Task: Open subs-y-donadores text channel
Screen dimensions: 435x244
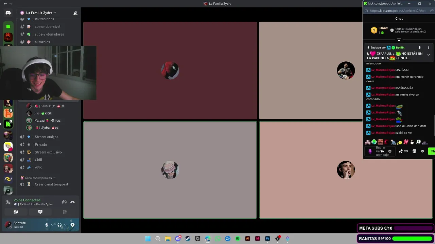Action: tap(49, 34)
